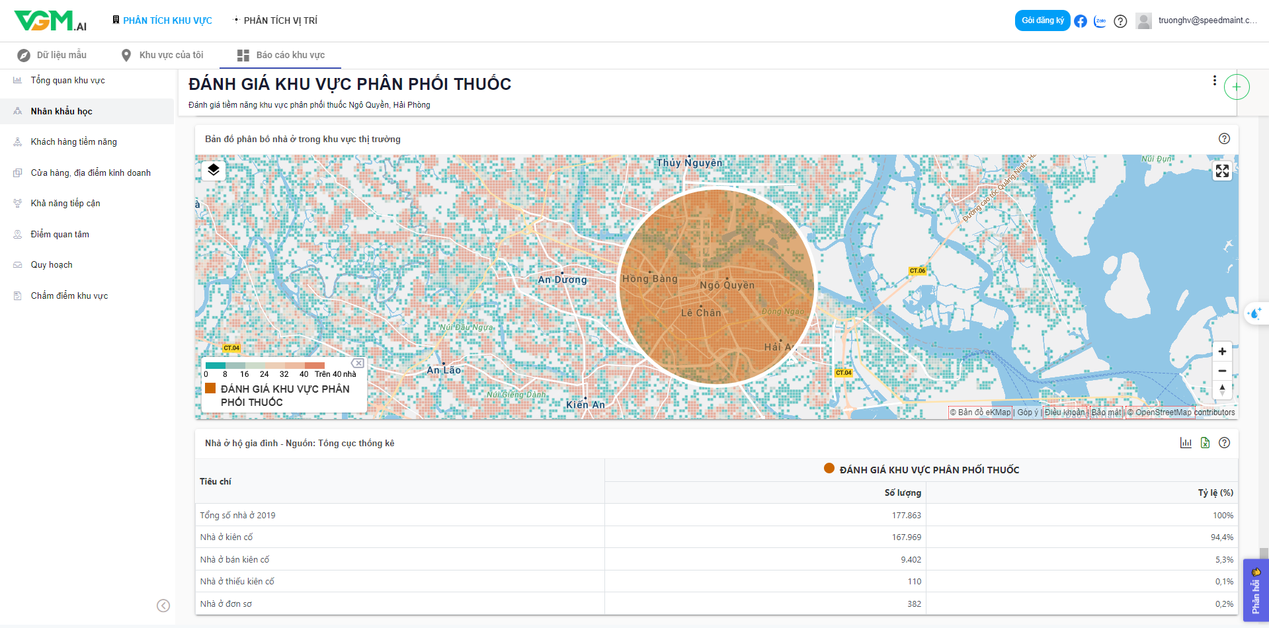Image resolution: width=1269 pixels, height=628 pixels.
Task: Expand map to fullscreen view
Action: [x=1222, y=171]
